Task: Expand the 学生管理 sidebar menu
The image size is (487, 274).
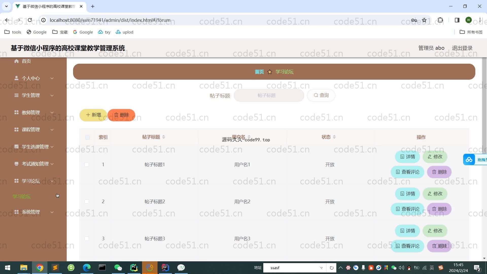Action: pyautogui.click(x=33, y=95)
